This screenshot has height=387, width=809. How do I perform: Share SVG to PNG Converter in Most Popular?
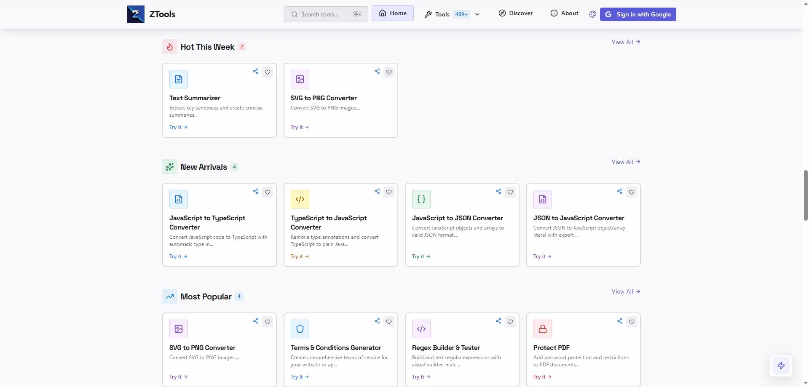[256, 321]
